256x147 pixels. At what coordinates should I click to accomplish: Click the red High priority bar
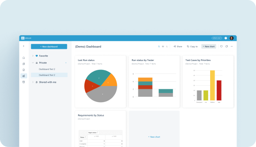219,90
